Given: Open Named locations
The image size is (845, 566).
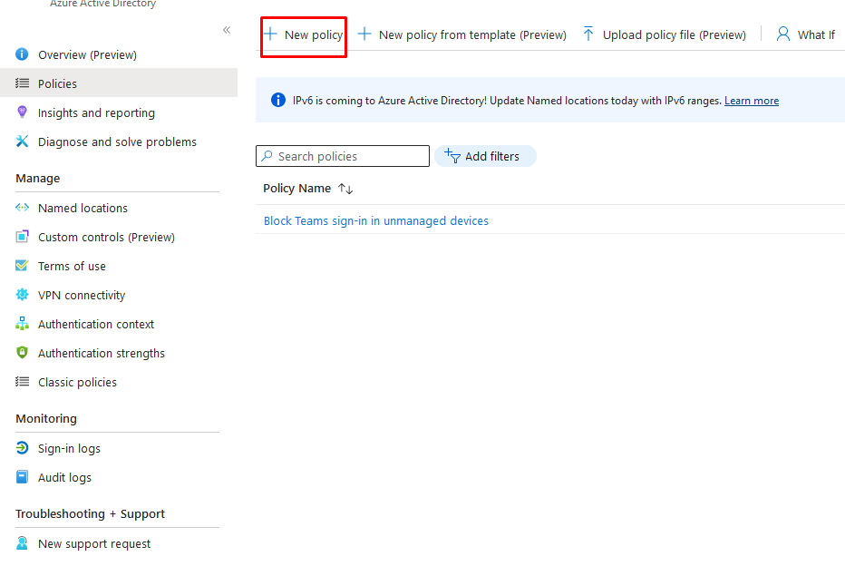Looking at the screenshot, I should [x=83, y=208].
